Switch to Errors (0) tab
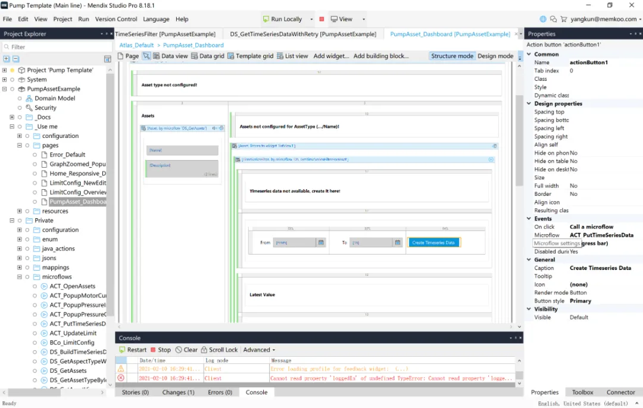Image resolution: width=643 pixels, height=408 pixels. pyautogui.click(x=220, y=393)
